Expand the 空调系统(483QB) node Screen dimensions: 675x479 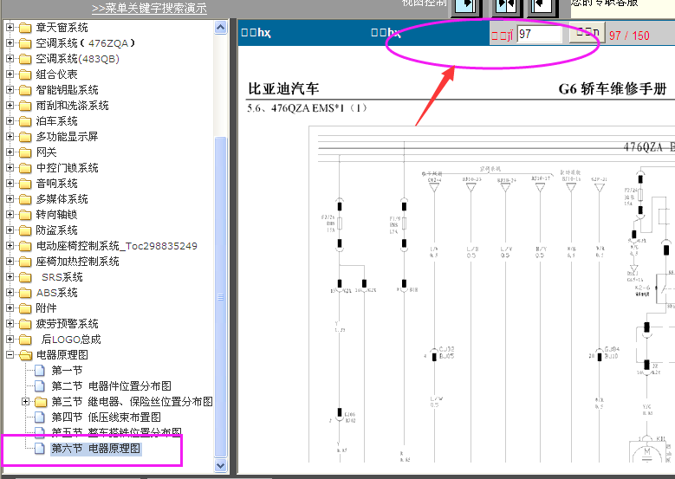coord(10,59)
